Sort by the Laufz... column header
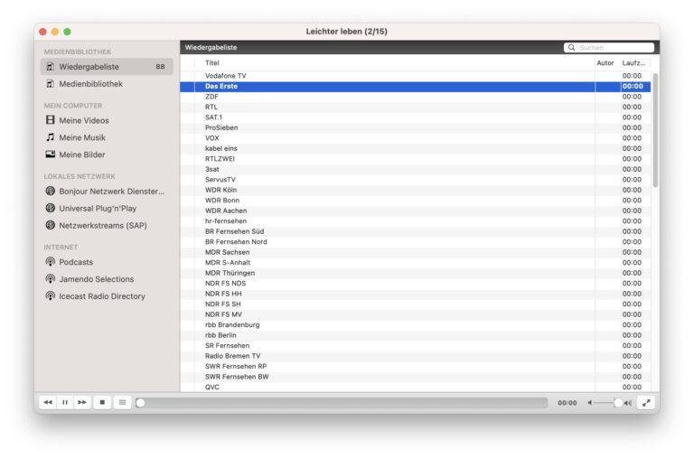The image size is (694, 459). pos(635,63)
